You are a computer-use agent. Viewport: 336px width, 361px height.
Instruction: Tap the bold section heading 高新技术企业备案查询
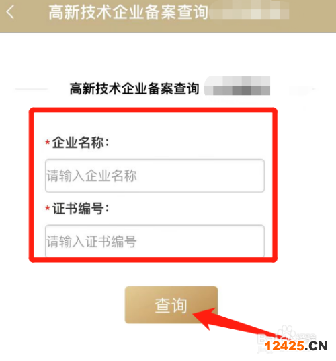(x=134, y=89)
